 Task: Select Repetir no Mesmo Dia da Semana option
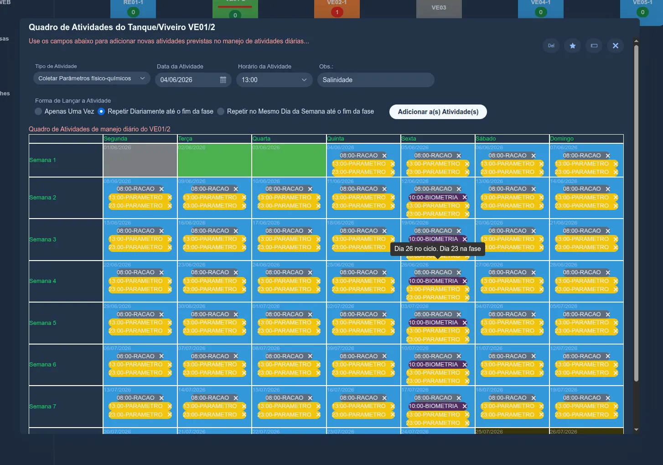pyautogui.click(x=221, y=111)
